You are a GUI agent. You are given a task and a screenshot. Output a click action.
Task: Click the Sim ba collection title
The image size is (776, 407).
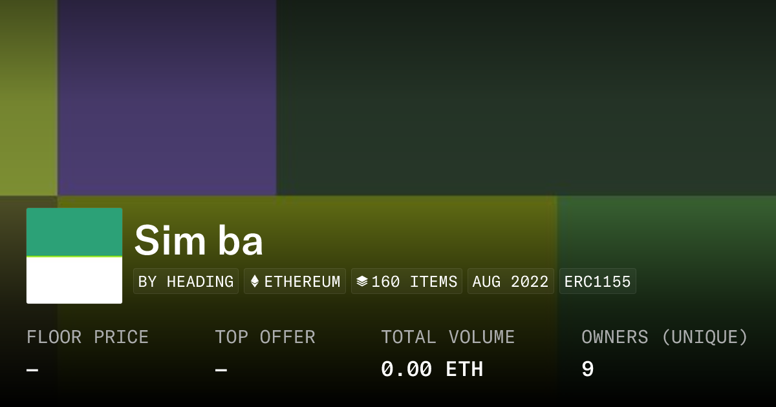(x=199, y=241)
